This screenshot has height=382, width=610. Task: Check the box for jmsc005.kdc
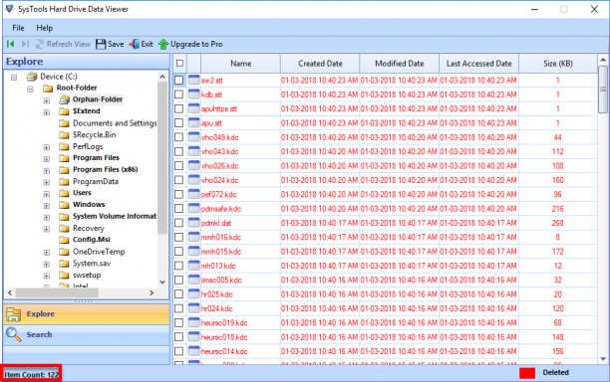179,280
